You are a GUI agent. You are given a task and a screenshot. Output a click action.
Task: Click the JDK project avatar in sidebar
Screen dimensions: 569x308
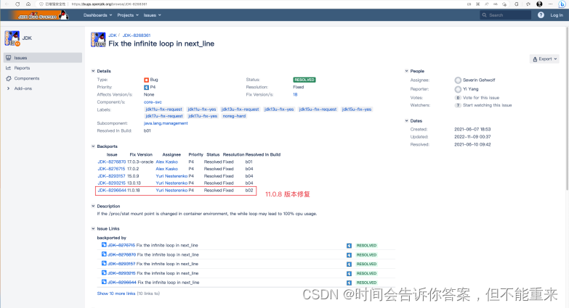12,38
